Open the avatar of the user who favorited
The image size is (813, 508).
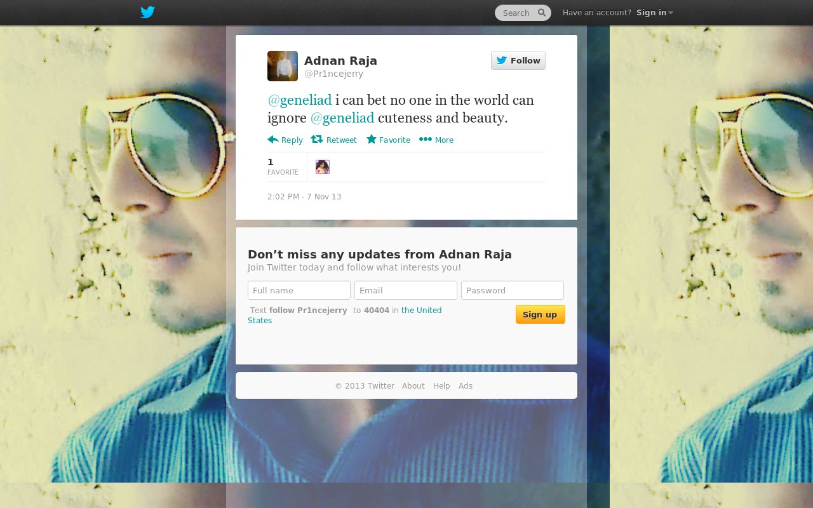[x=323, y=167]
